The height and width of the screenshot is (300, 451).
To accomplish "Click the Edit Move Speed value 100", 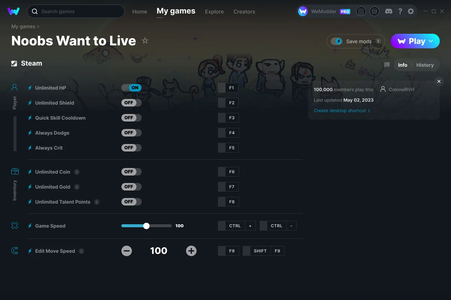I will coord(159,251).
